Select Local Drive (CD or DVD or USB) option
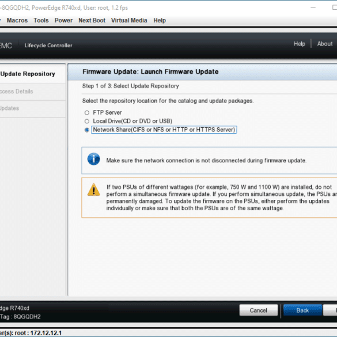The width and height of the screenshot is (337, 337). [x=87, y=121]
